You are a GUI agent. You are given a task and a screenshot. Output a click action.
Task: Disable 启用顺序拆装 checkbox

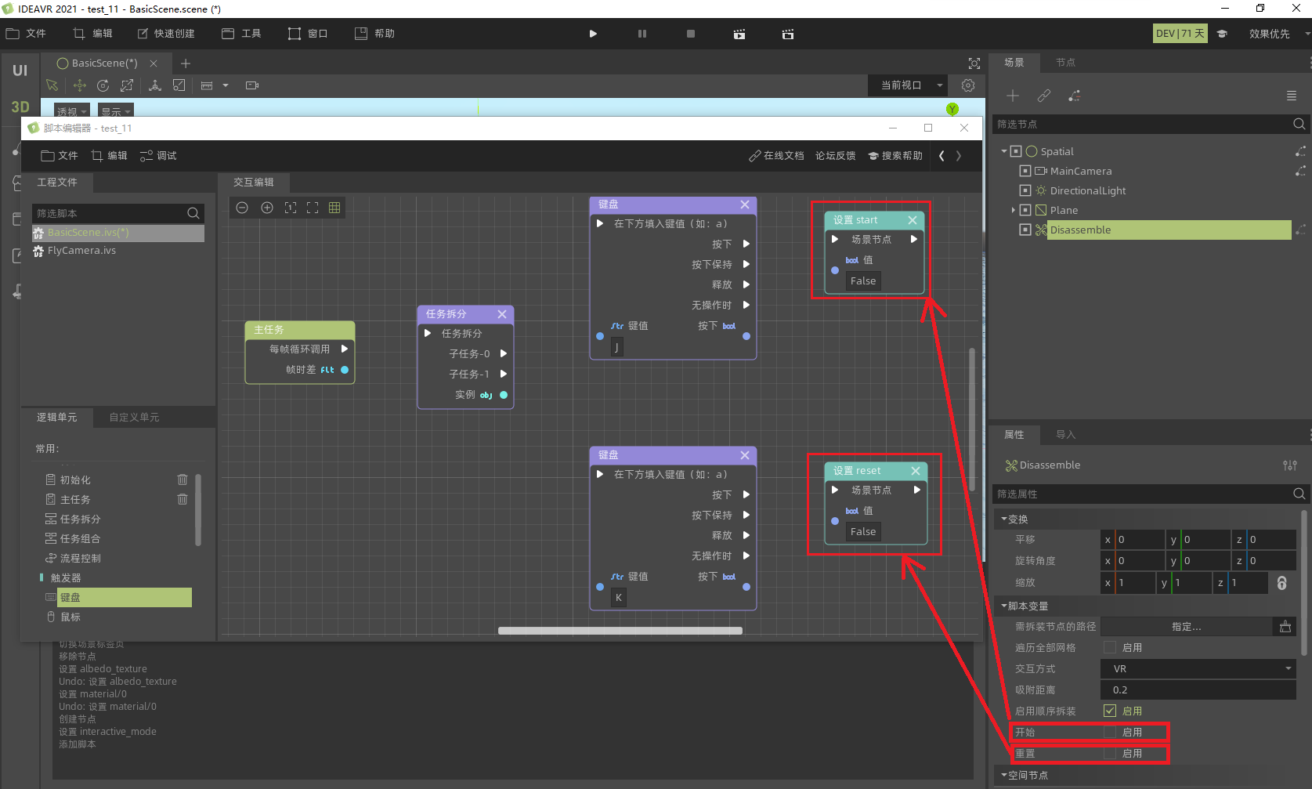(x=1110, y=711)
